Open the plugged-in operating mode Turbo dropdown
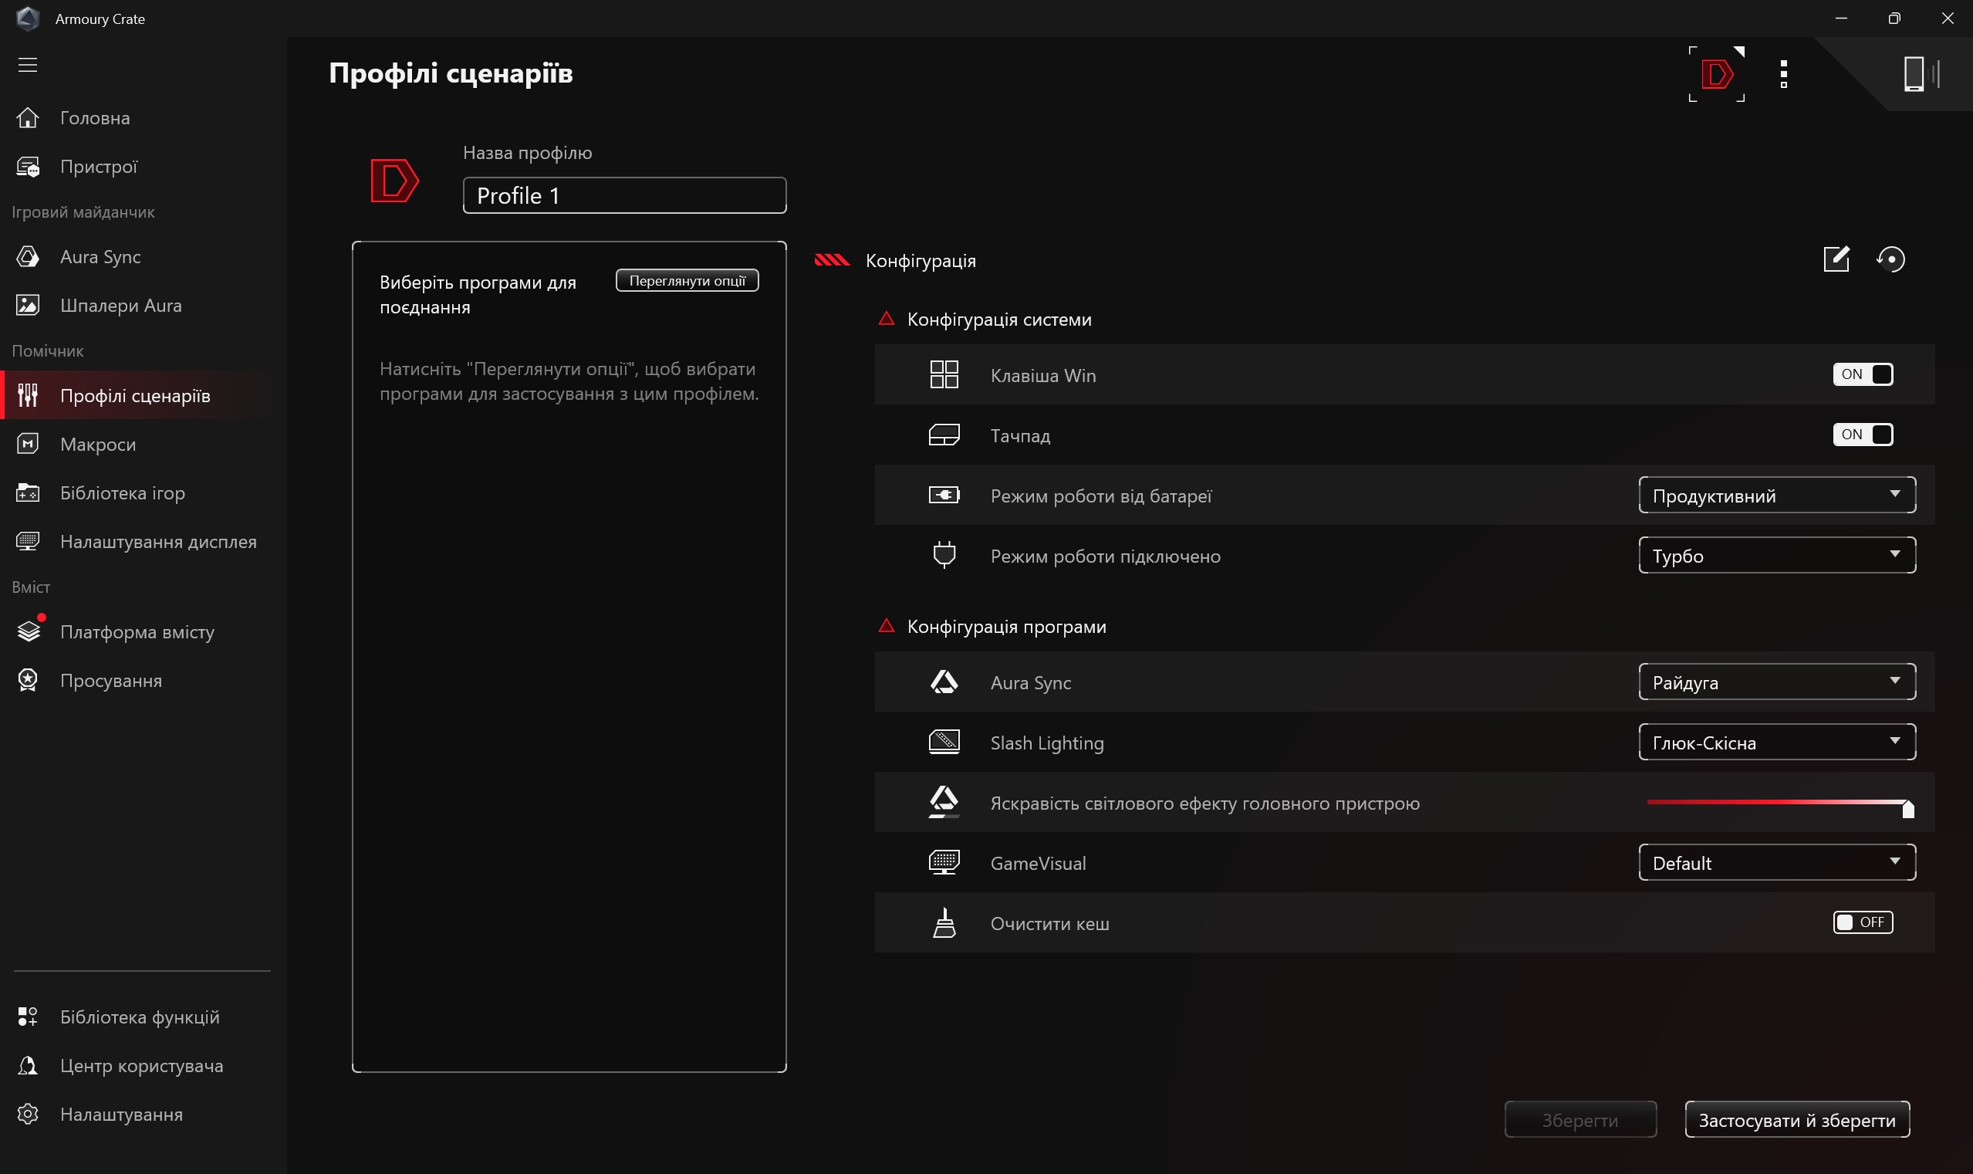1973x1174 pixels. [1777, 556]
